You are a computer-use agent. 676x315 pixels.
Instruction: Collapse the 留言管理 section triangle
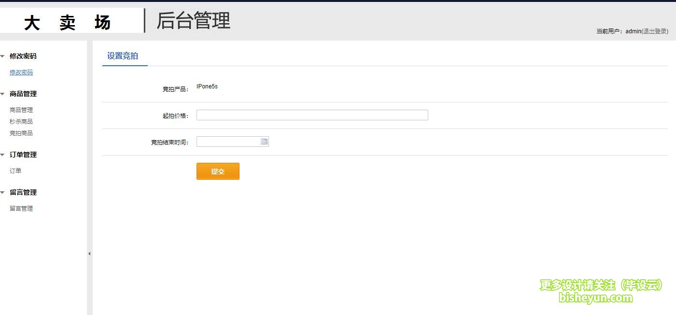click(2, 192)
